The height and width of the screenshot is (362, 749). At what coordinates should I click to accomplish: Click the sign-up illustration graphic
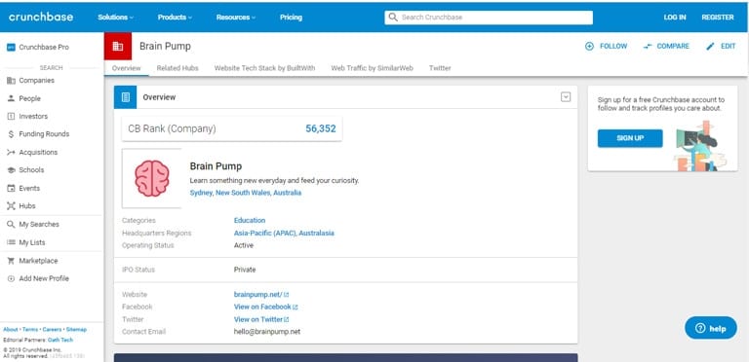coord(701,146)
